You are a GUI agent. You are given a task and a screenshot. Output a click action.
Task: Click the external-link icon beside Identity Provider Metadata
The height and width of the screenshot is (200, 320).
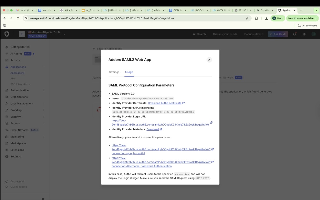[161, 129]
